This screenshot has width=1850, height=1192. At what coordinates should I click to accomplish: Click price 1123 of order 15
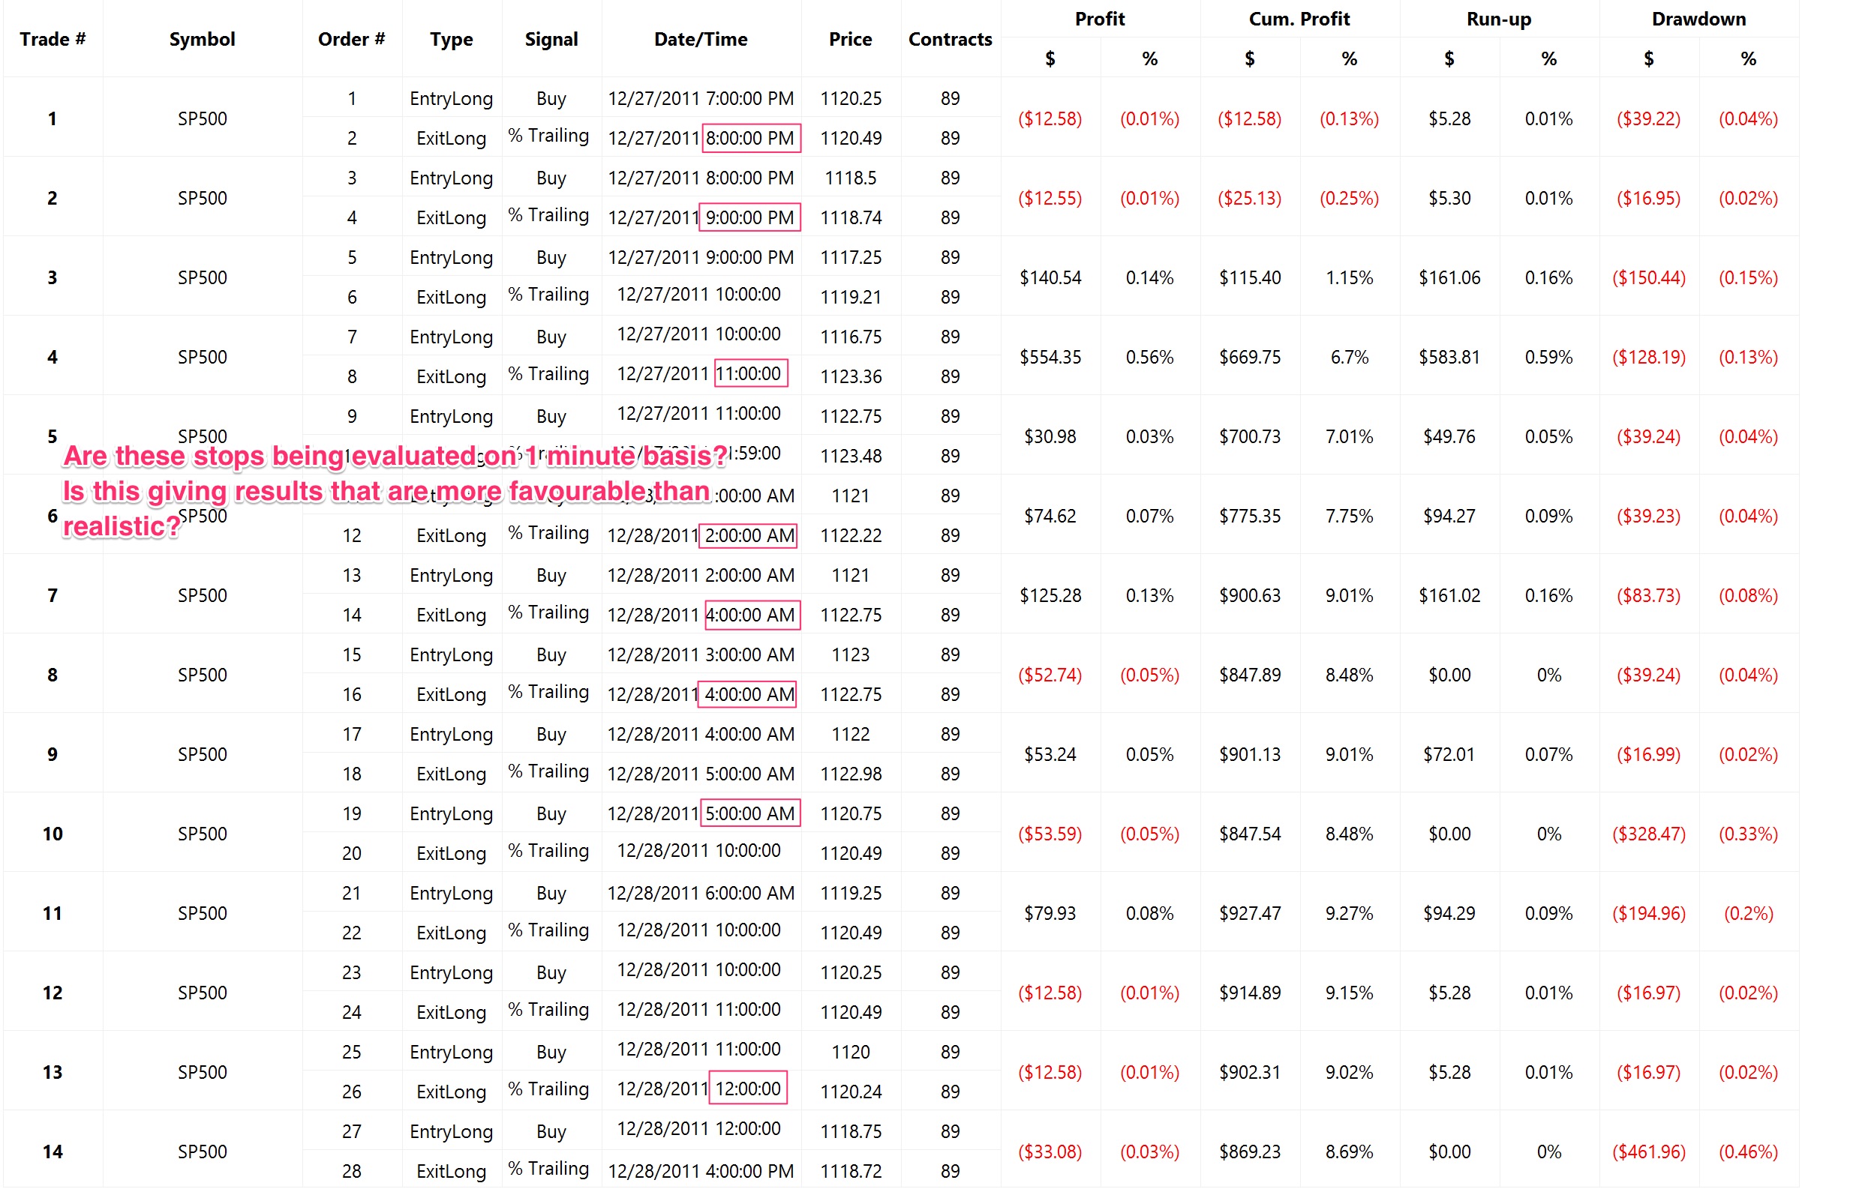(x=851, y=655)
